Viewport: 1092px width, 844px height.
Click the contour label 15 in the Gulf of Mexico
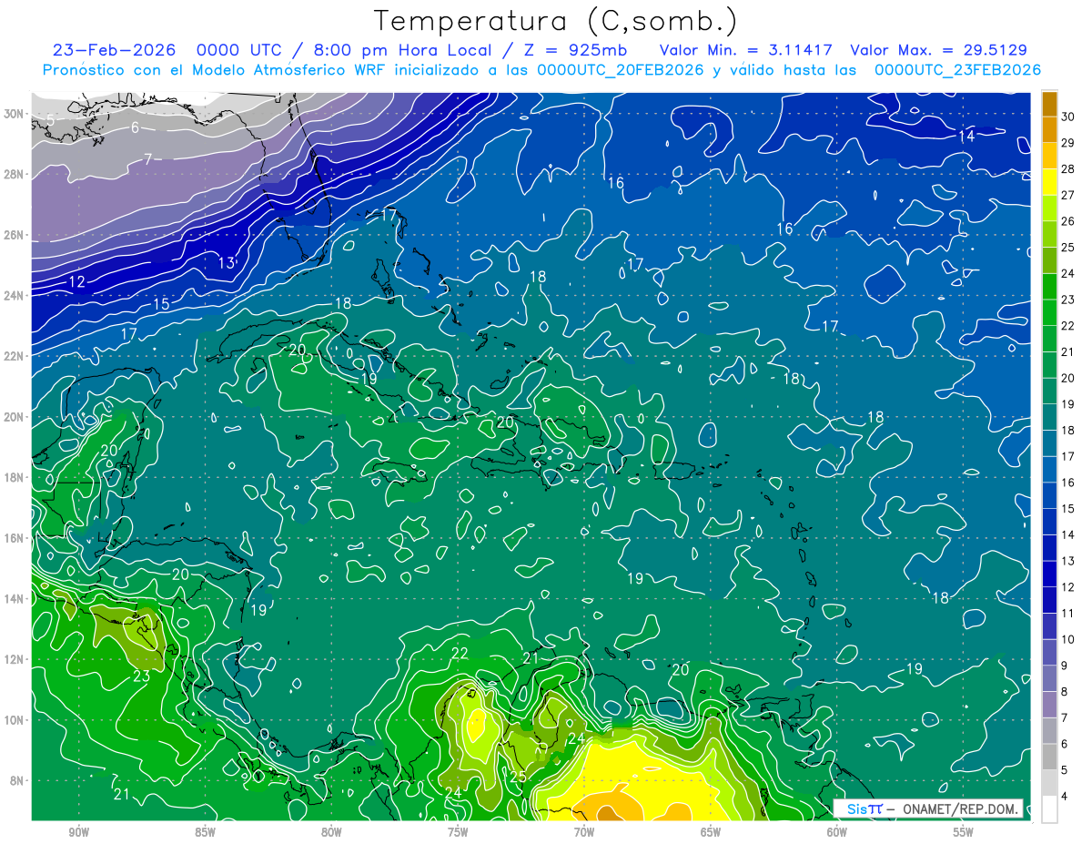point(161,305)
